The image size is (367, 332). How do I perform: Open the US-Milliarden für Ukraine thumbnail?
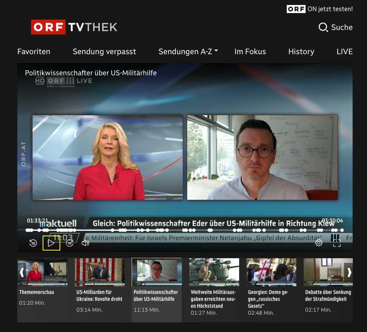[100, 272]
